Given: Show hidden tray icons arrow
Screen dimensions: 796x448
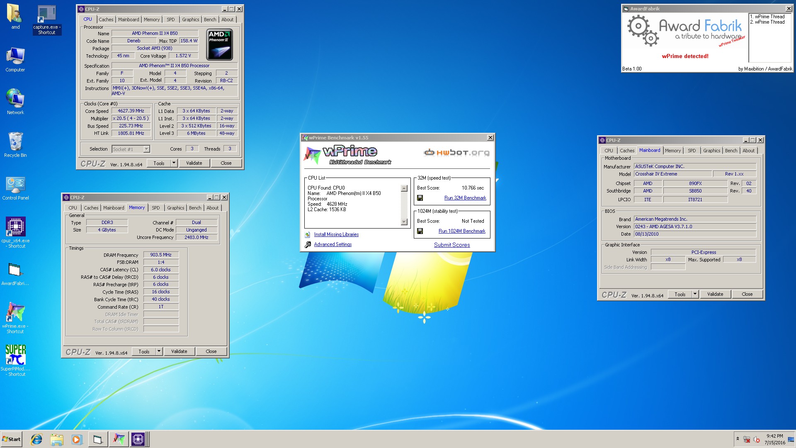Looking at the screenshot, I should coord(738,439).
